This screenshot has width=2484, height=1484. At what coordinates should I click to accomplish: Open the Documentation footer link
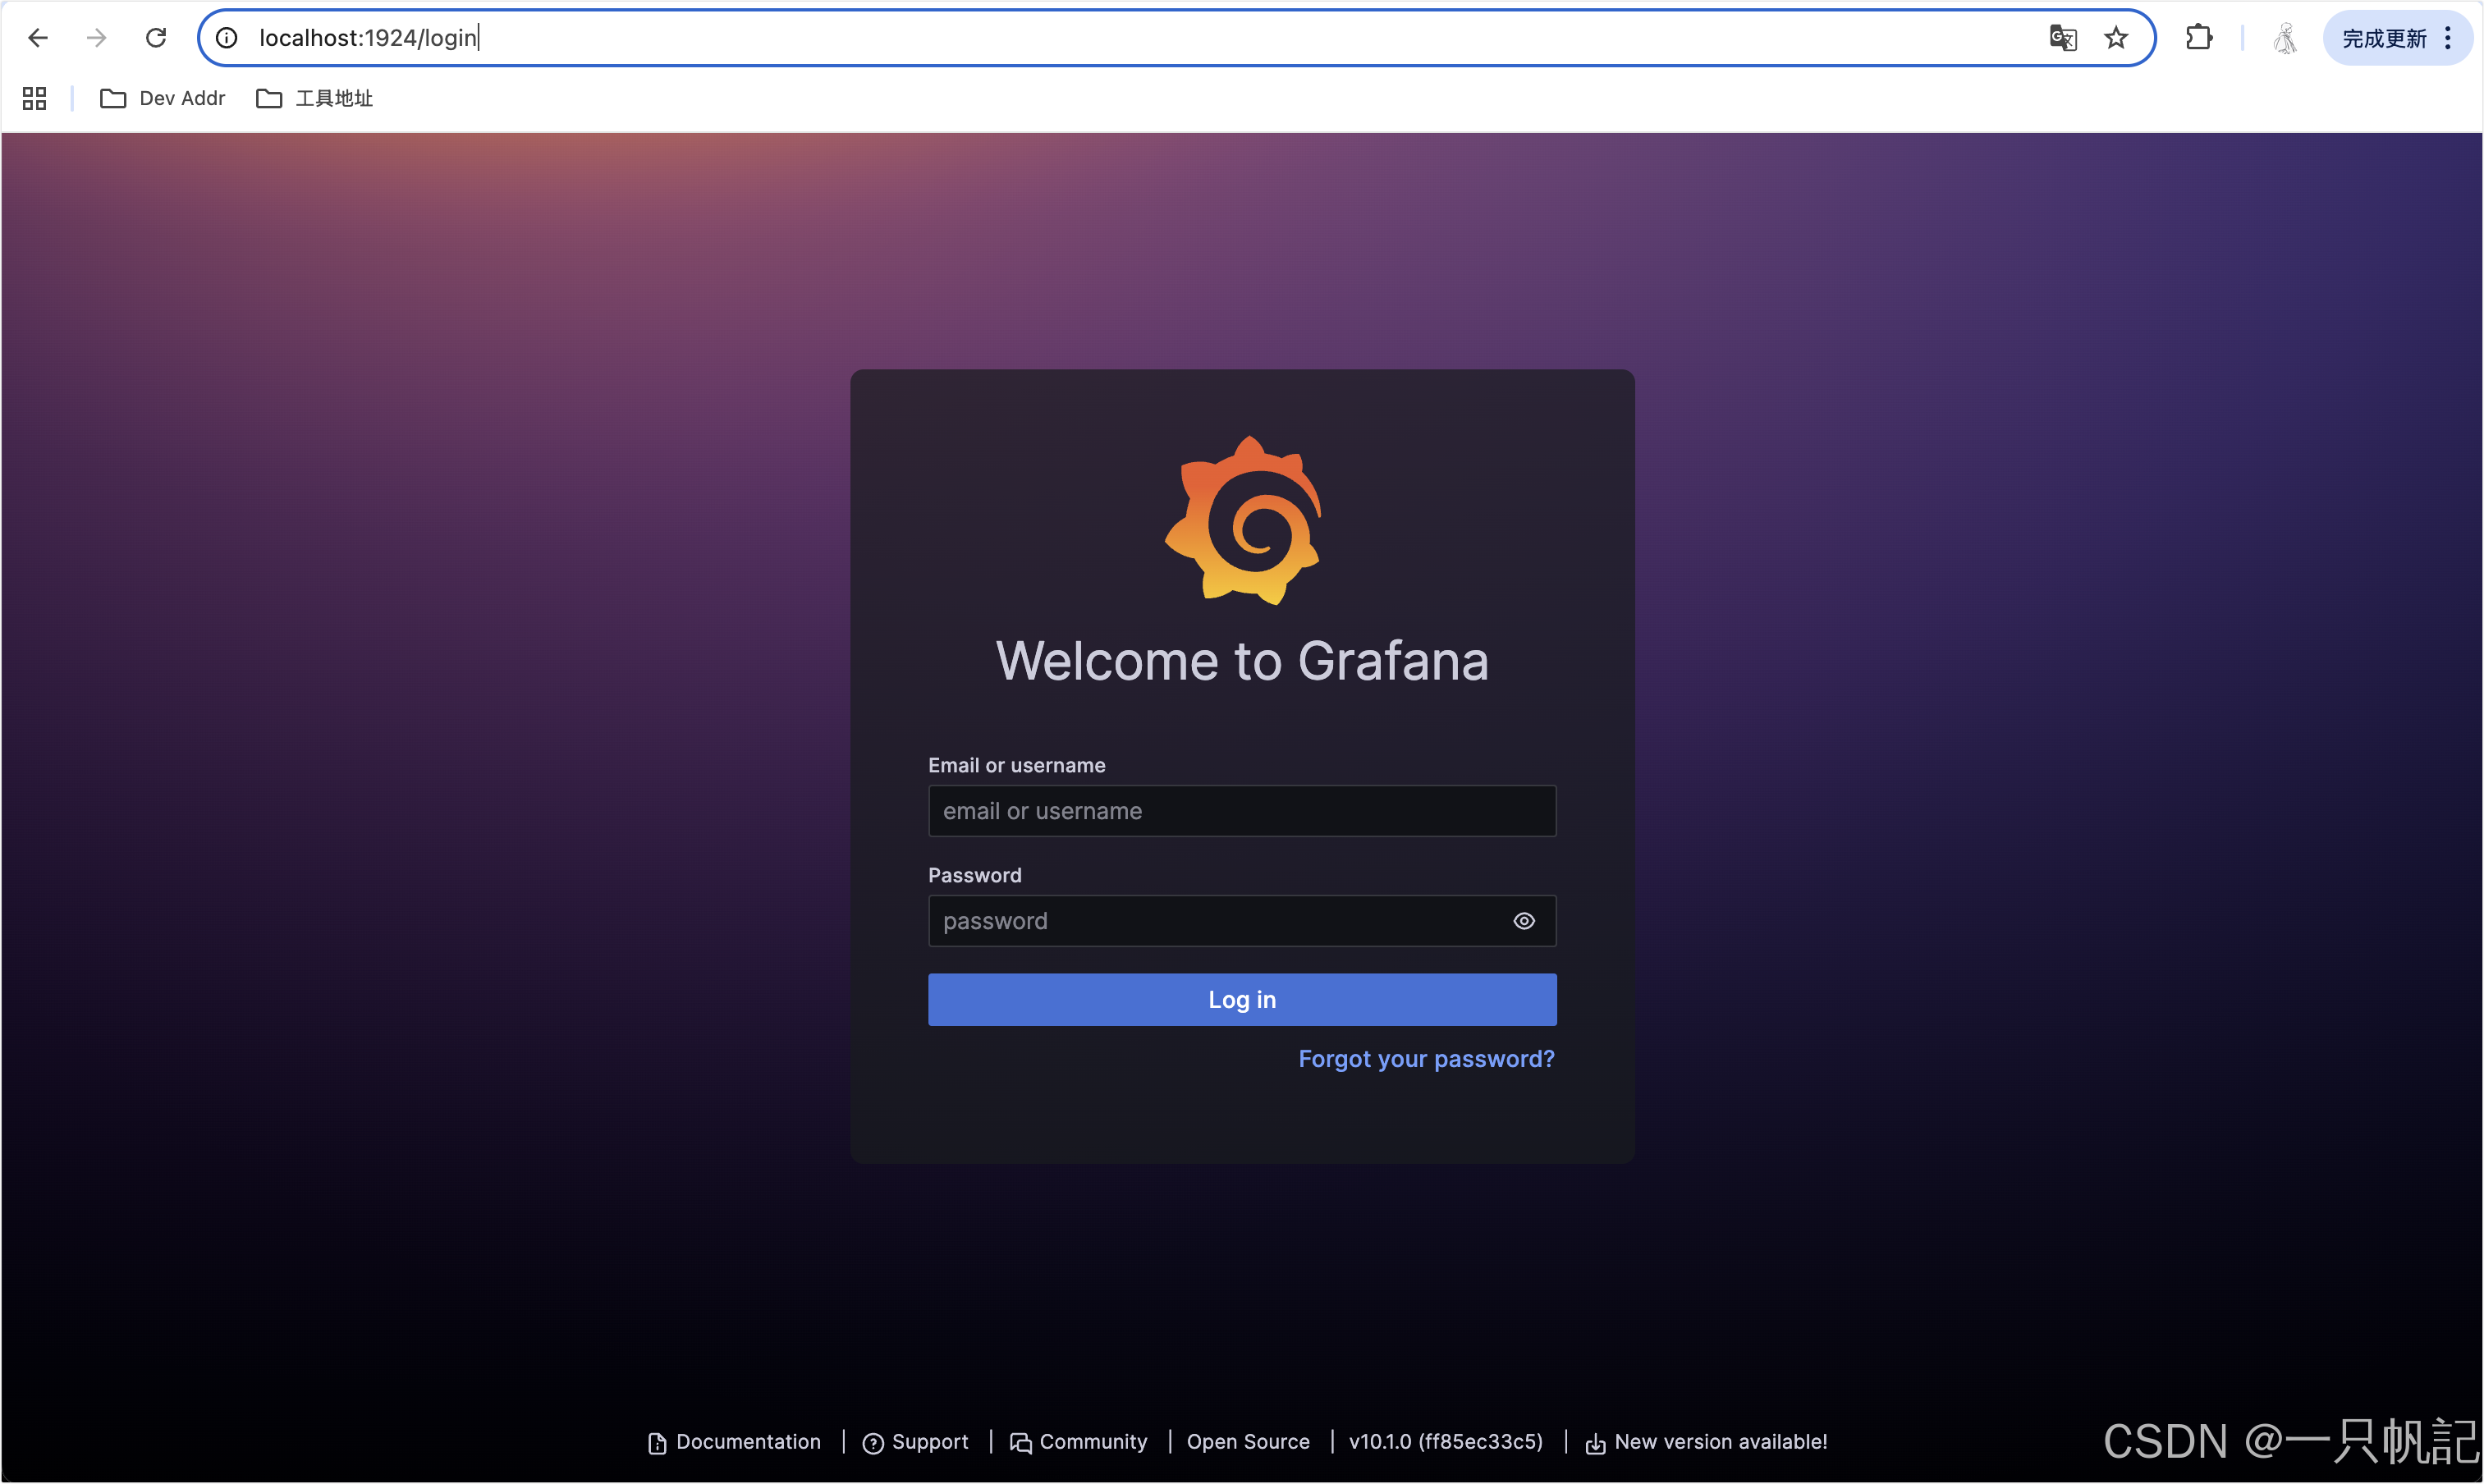tap(735, 1442)
